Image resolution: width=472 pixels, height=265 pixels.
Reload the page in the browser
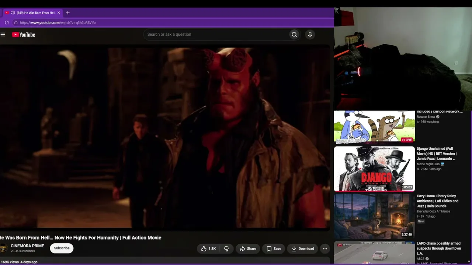click(x=7, y=22)
